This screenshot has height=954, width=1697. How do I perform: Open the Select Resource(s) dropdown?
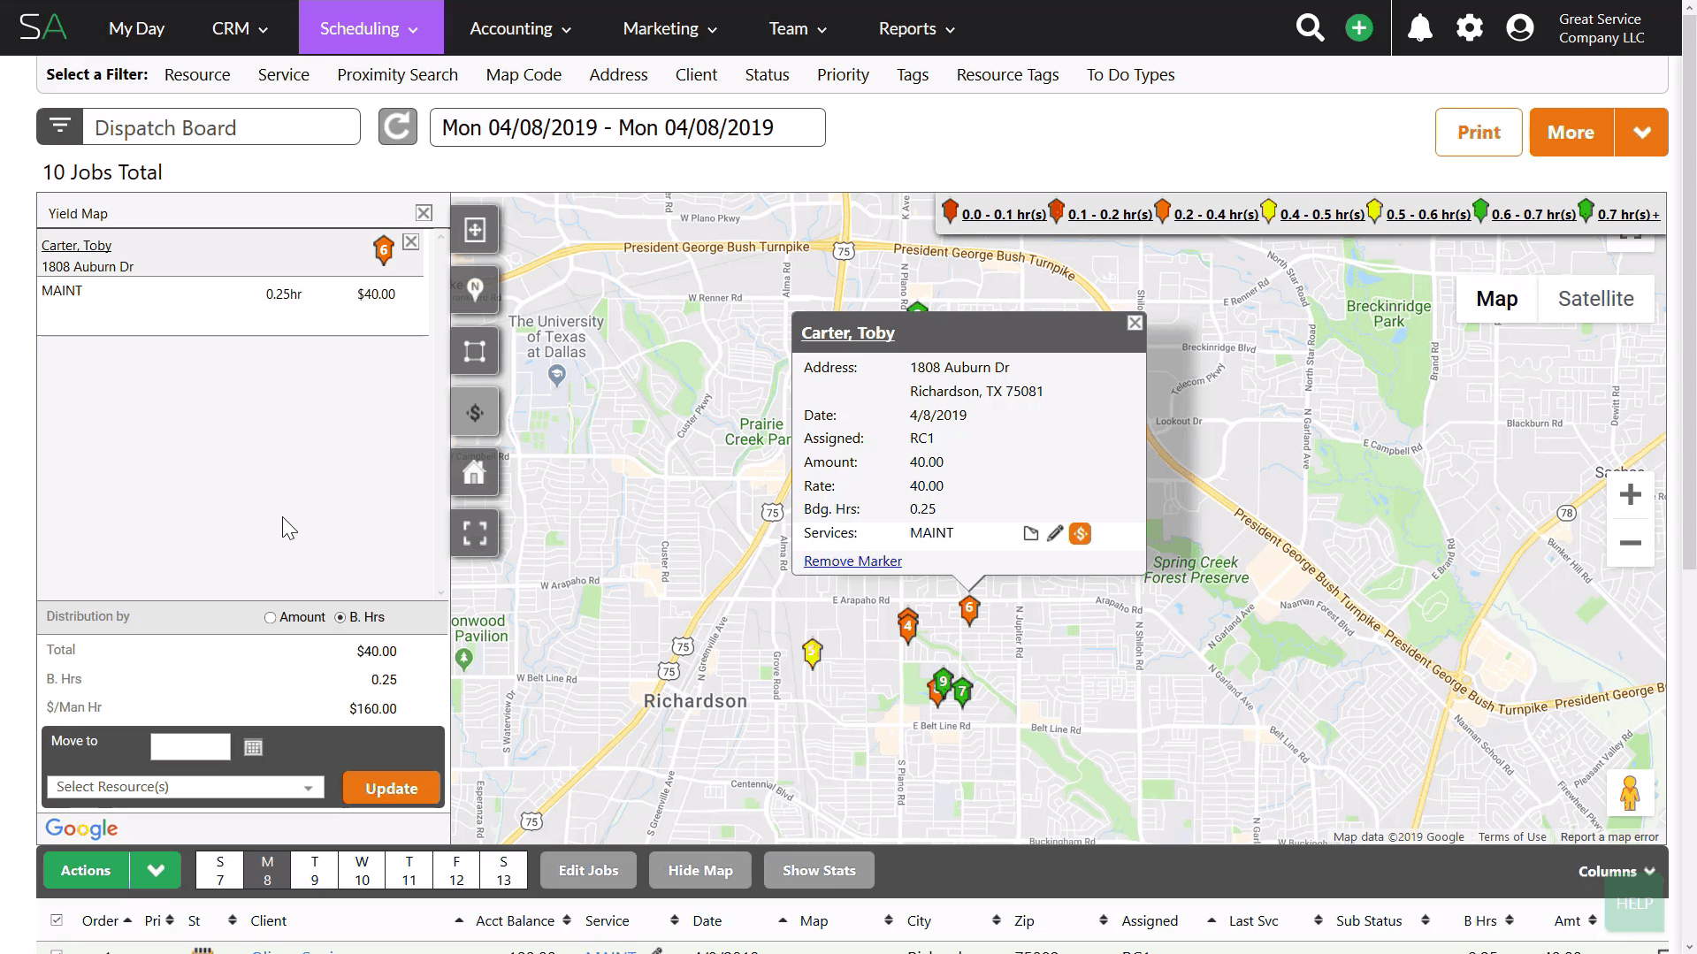point(186,787)
